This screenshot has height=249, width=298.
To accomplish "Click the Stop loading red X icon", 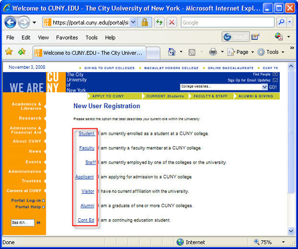I will 171,22.
